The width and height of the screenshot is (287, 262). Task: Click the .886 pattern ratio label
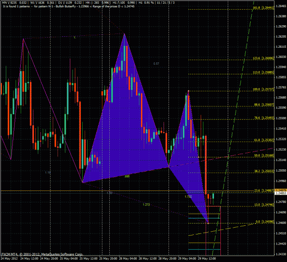point(127,177)
